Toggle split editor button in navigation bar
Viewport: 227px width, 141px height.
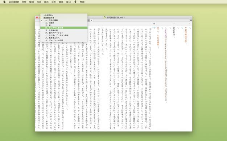pos(191,21)
